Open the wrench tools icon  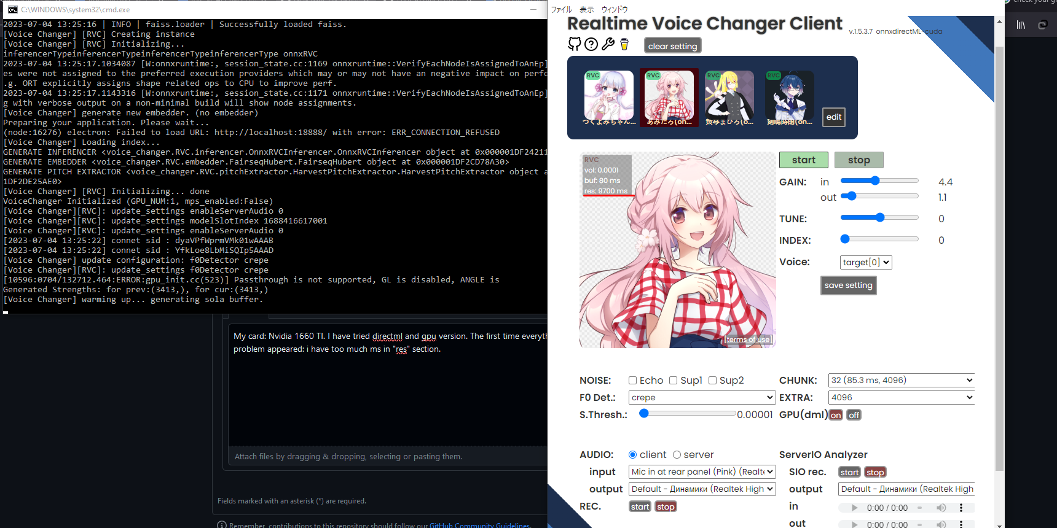coord(608,44)
